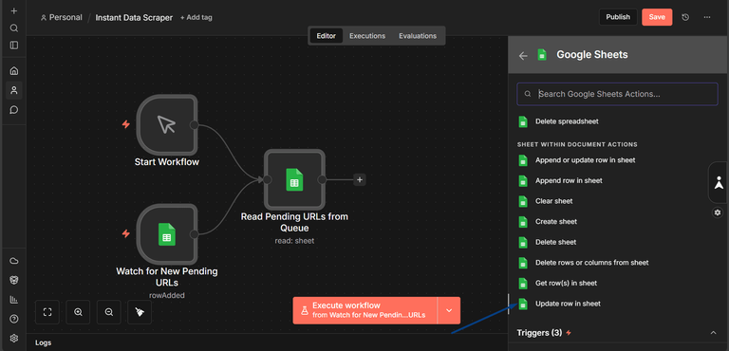Viewport: 729px width, 351px height.
Task: Click the tidy up workflow broom icon
Action: pyautogui.click(x=140, y=312)
